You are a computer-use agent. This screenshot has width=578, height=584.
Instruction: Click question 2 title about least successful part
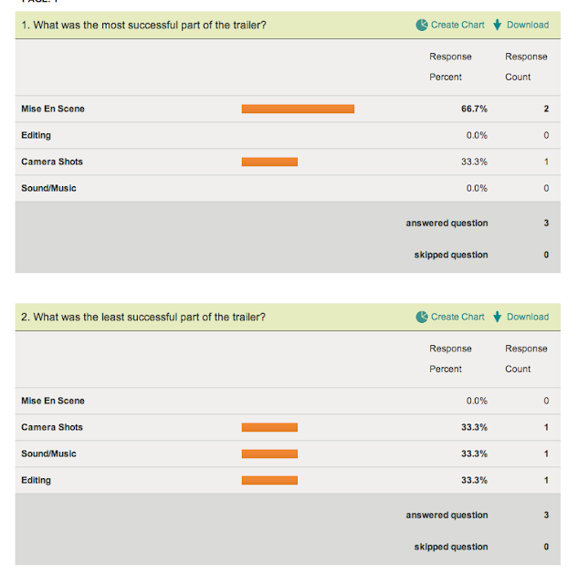(143, 317)
